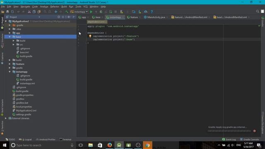Collapse the MyApplication2 root node
This screenshot has height=149, width=265.
[6, 21]
